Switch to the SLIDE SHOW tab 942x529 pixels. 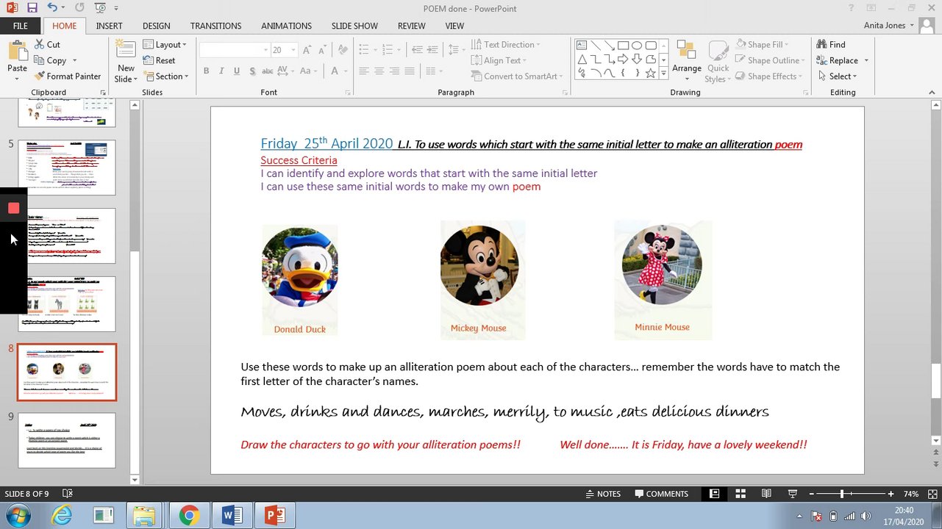(x=354, y=26)
